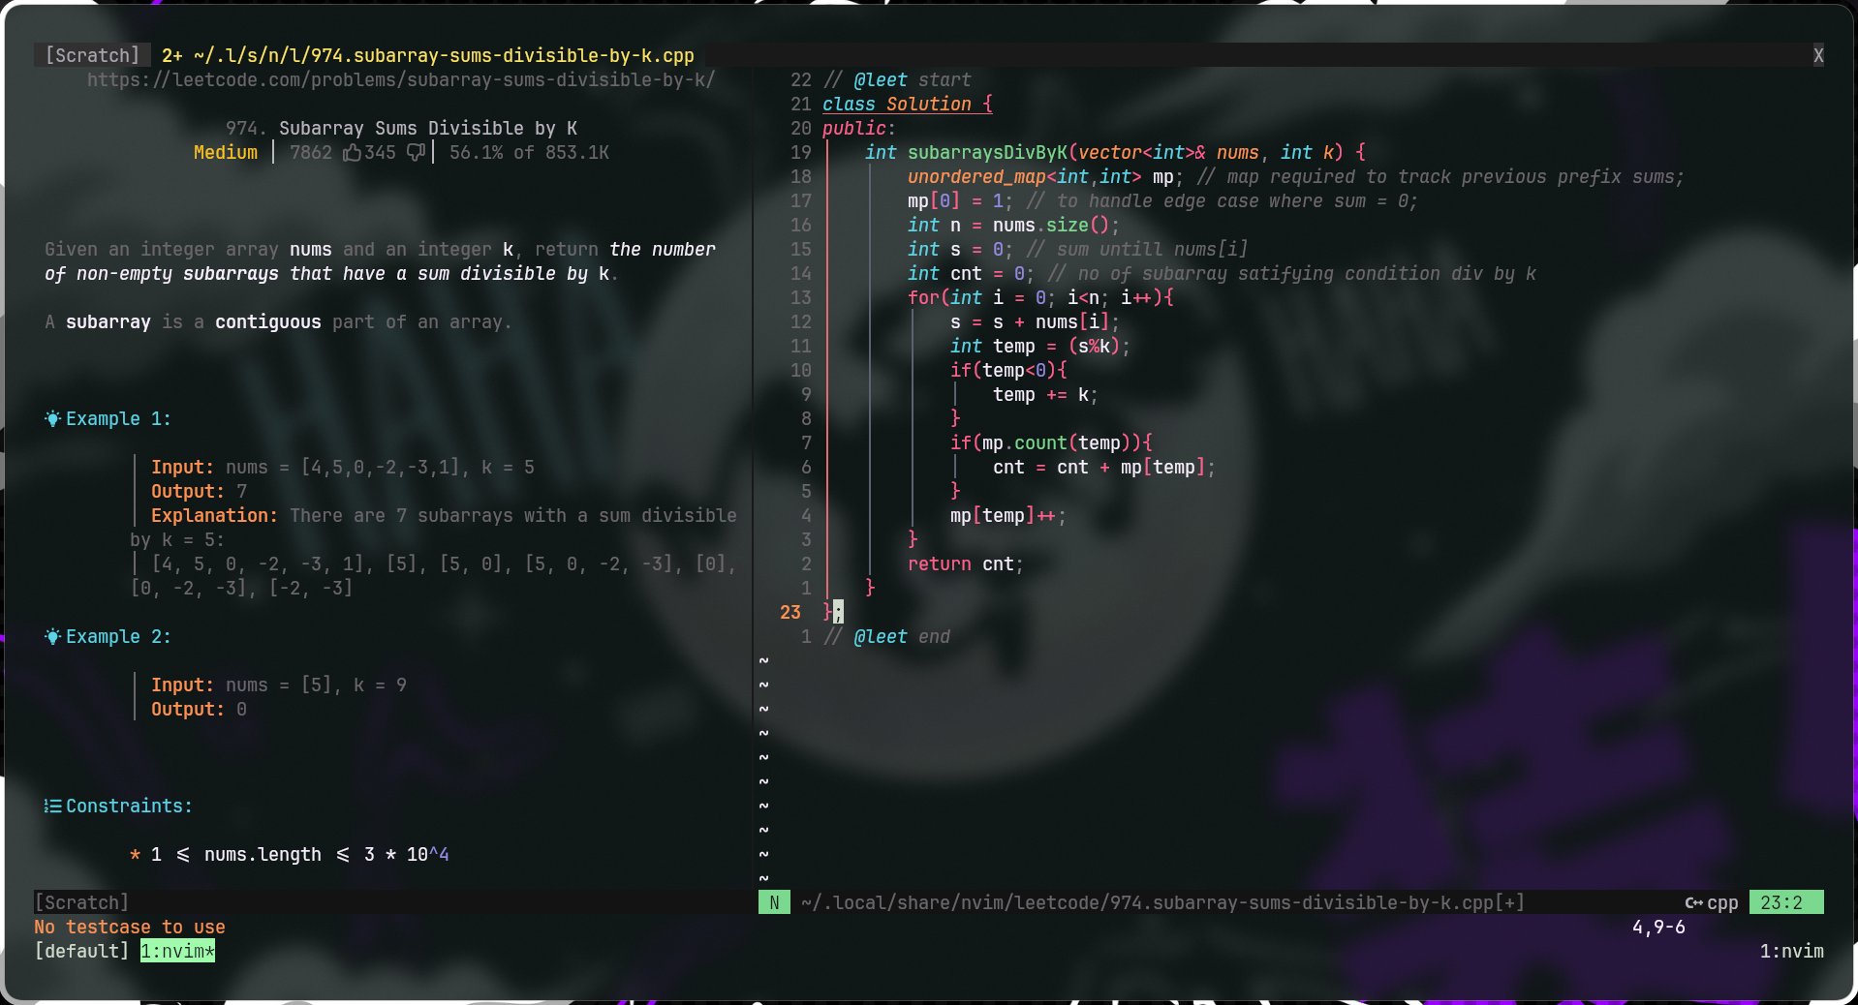Viewport: 1858px width, 1005px height.
Task: Click the 'No testcase to use' message
Action: point(130,928)
